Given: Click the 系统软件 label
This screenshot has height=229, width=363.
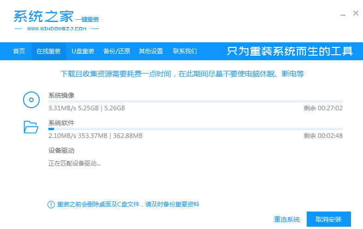Looking at the screenshot, I should (61, 123).
